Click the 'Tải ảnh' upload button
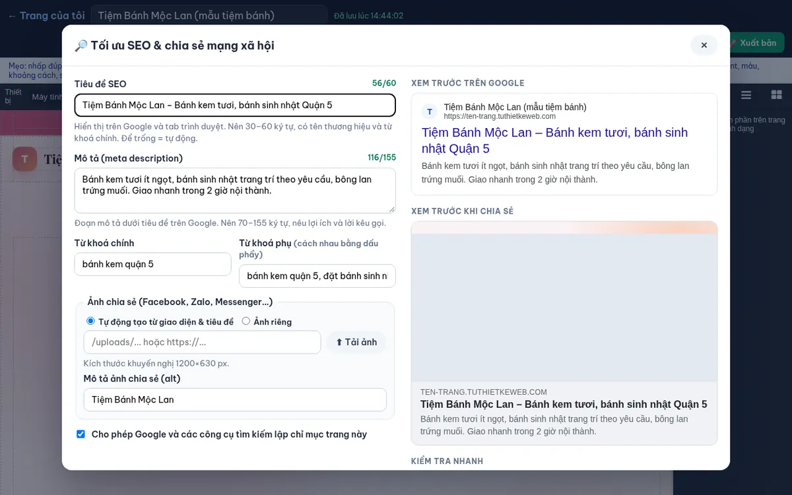The width and height of the screenshot is (792, 495). click(x=356, y=342)
